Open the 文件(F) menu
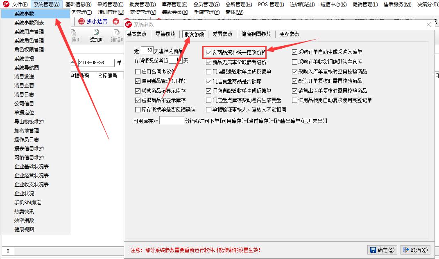Viewport: 439px width, 259px height. [x=20, y=4]
